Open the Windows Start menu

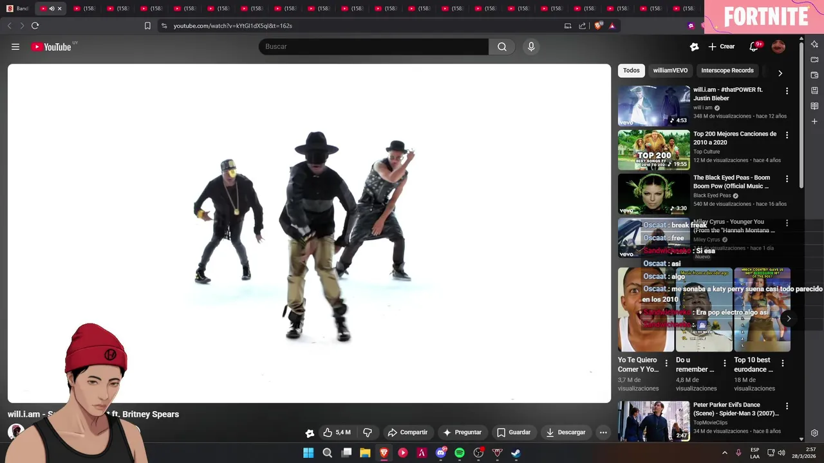pos(308,453)
